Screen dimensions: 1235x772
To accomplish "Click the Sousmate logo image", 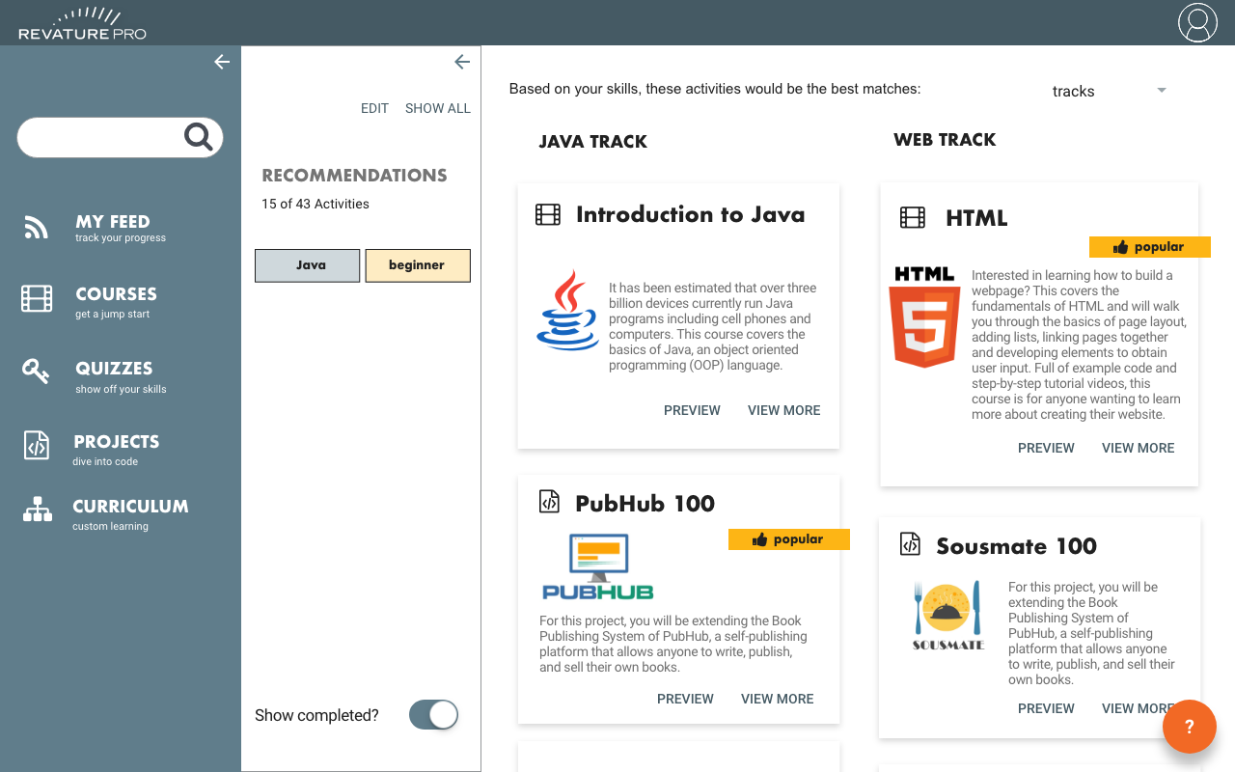I will (948, 615).
